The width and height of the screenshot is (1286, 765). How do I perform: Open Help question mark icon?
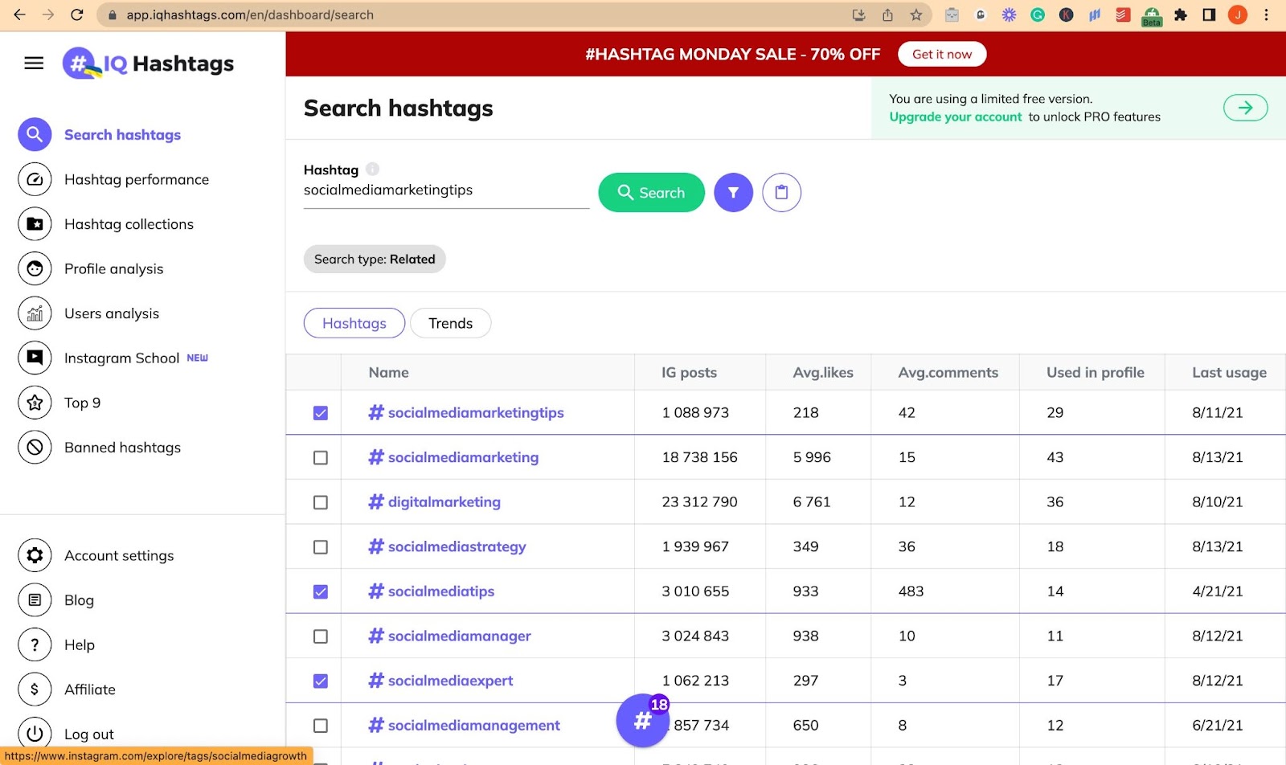[35, 644]
